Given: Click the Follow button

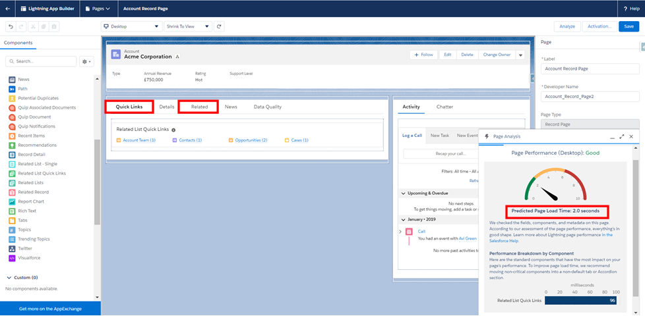Looking at the screenshot, I should tap(423, 55).
